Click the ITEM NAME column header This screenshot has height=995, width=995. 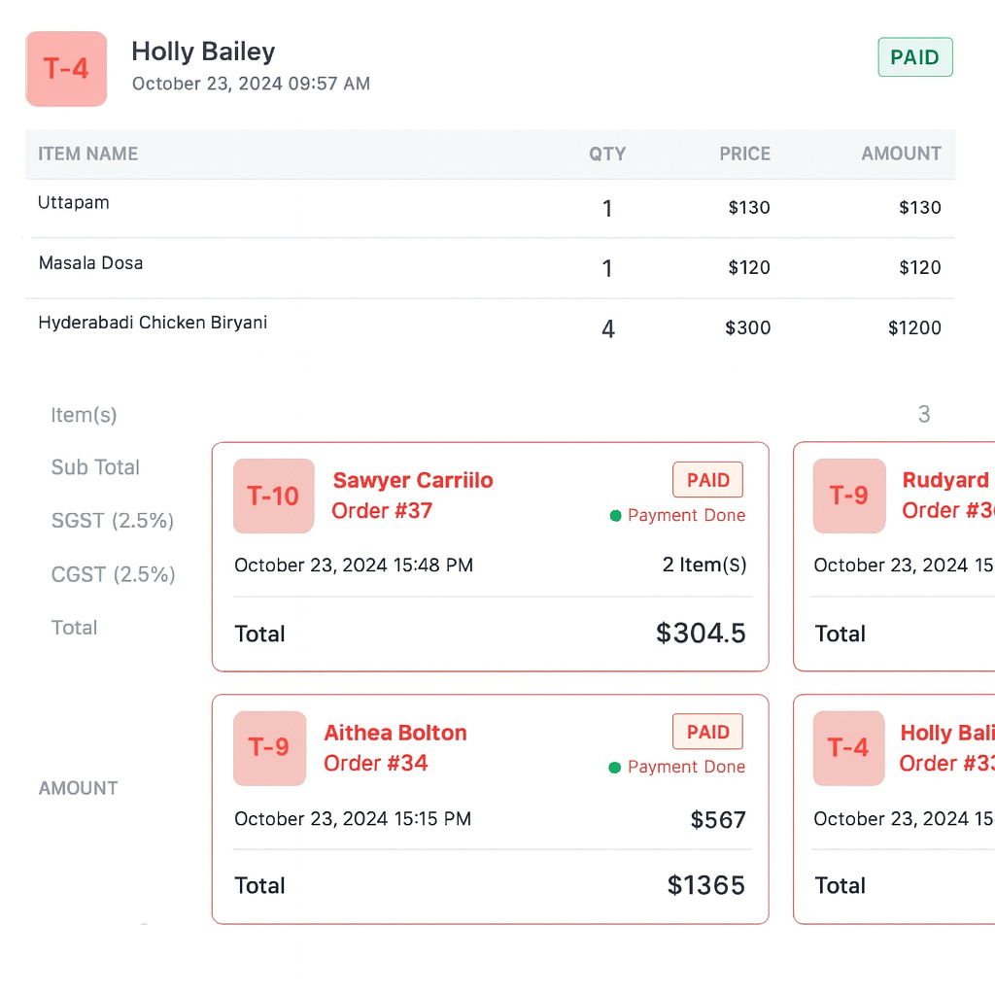87,154
